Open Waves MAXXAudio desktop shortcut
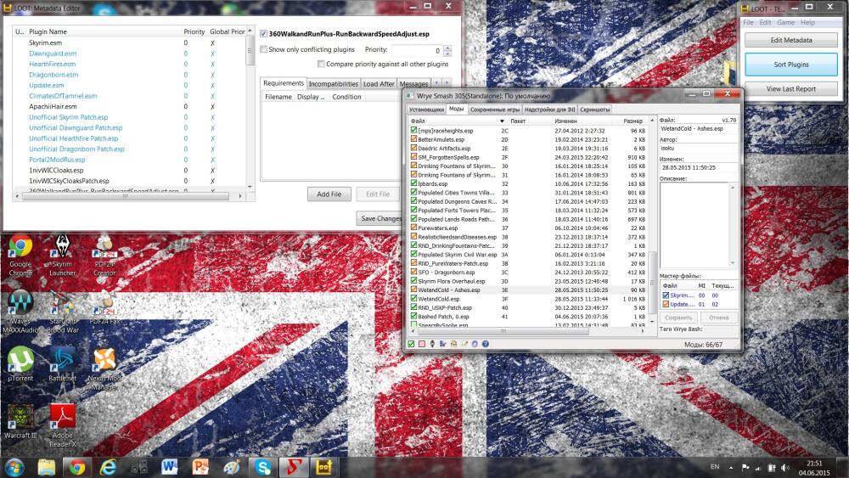 pyautogui.click(x=20, y=312)
